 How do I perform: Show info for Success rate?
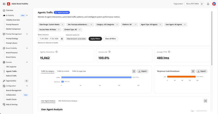(109, 52)
